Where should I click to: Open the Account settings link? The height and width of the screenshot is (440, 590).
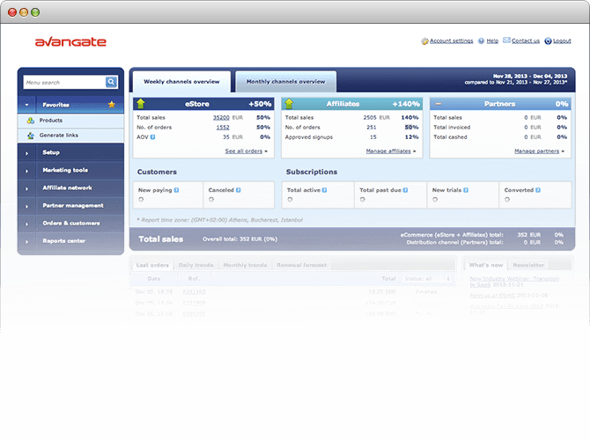(x=452, y=41)
